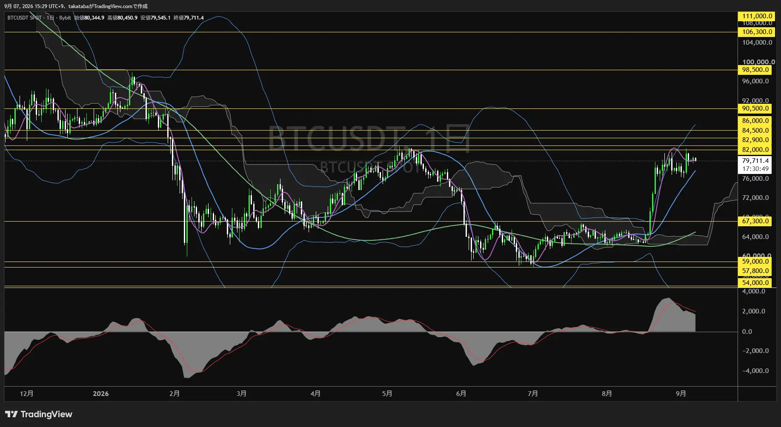
Task: Click the white current price label 79,711.4 on axis
Action: pos(756,161)
